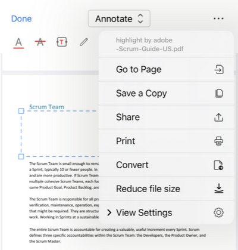Choose Reduce file size menu item

point(166,189)
